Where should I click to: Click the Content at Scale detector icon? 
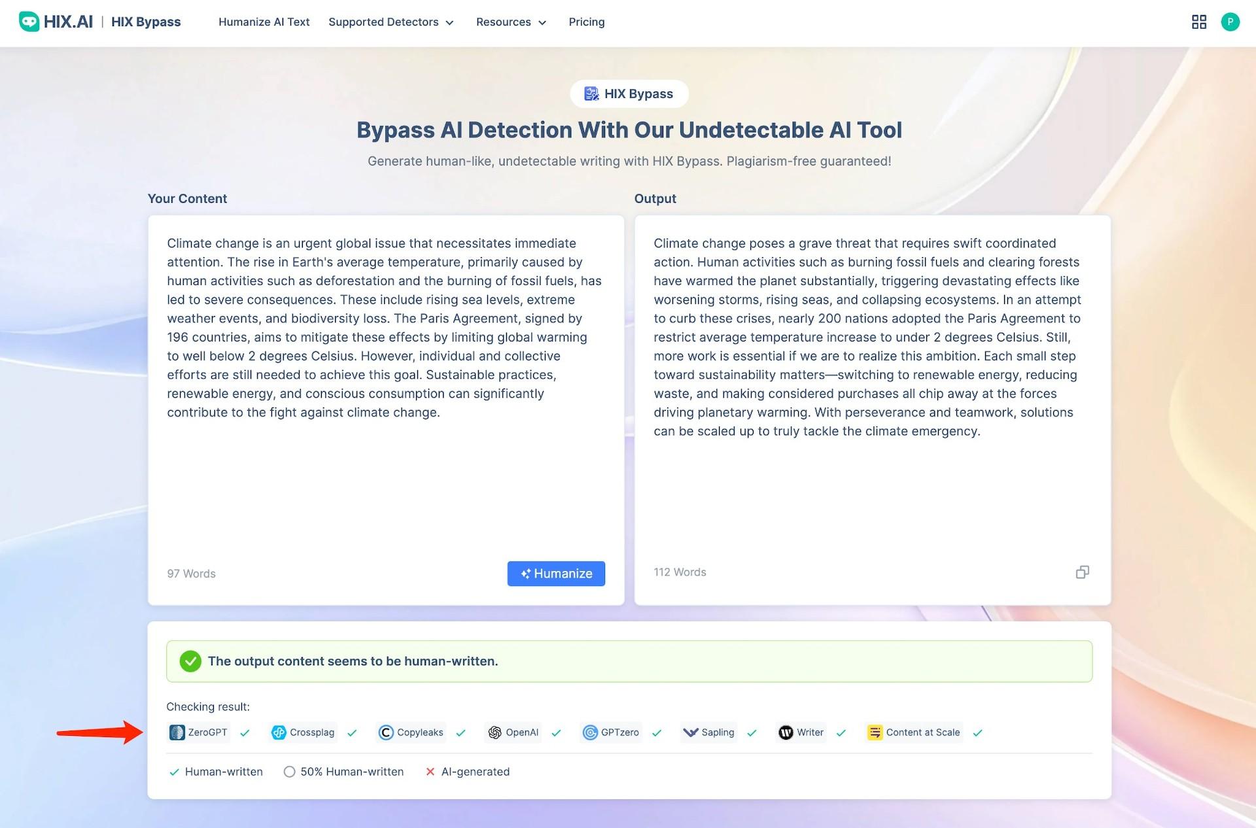tap(875, 733)
